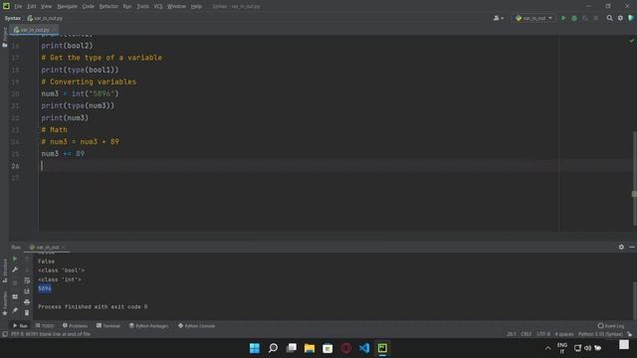Image resolution: width=637 pixels, height=358 pixels.
Task: Open IDE settings gear in top toolbar
Action: click(620, 18)
